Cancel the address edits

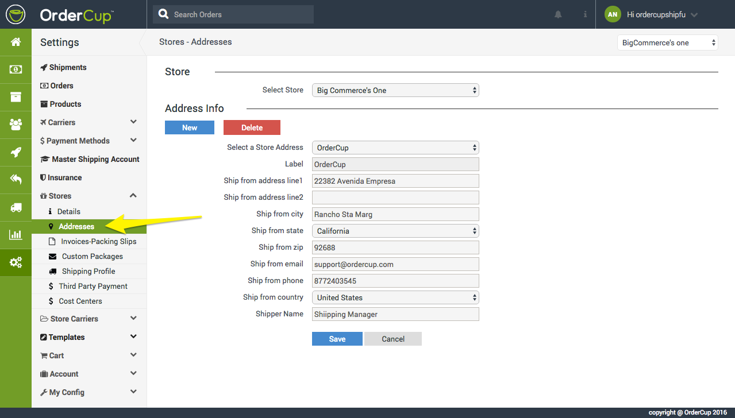point(393,339)
